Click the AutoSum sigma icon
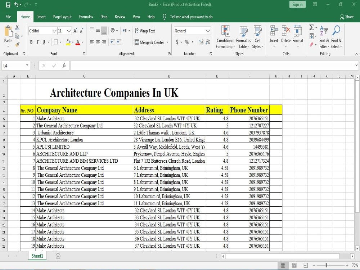The height and width of the screenshot is (270, 360). (311, 28)
